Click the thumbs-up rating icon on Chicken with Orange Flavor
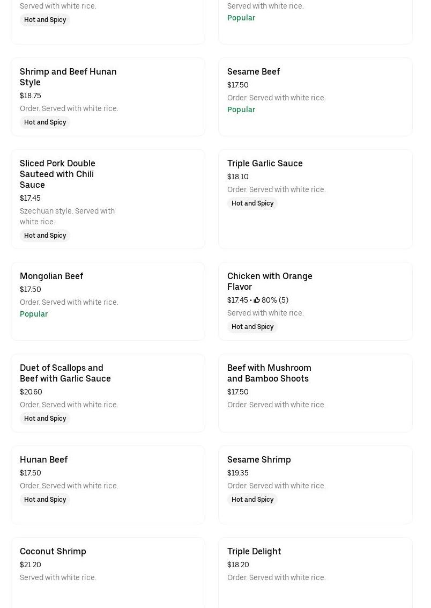Image resolution: width=431 pixels, height=608 pixels. 257,300
